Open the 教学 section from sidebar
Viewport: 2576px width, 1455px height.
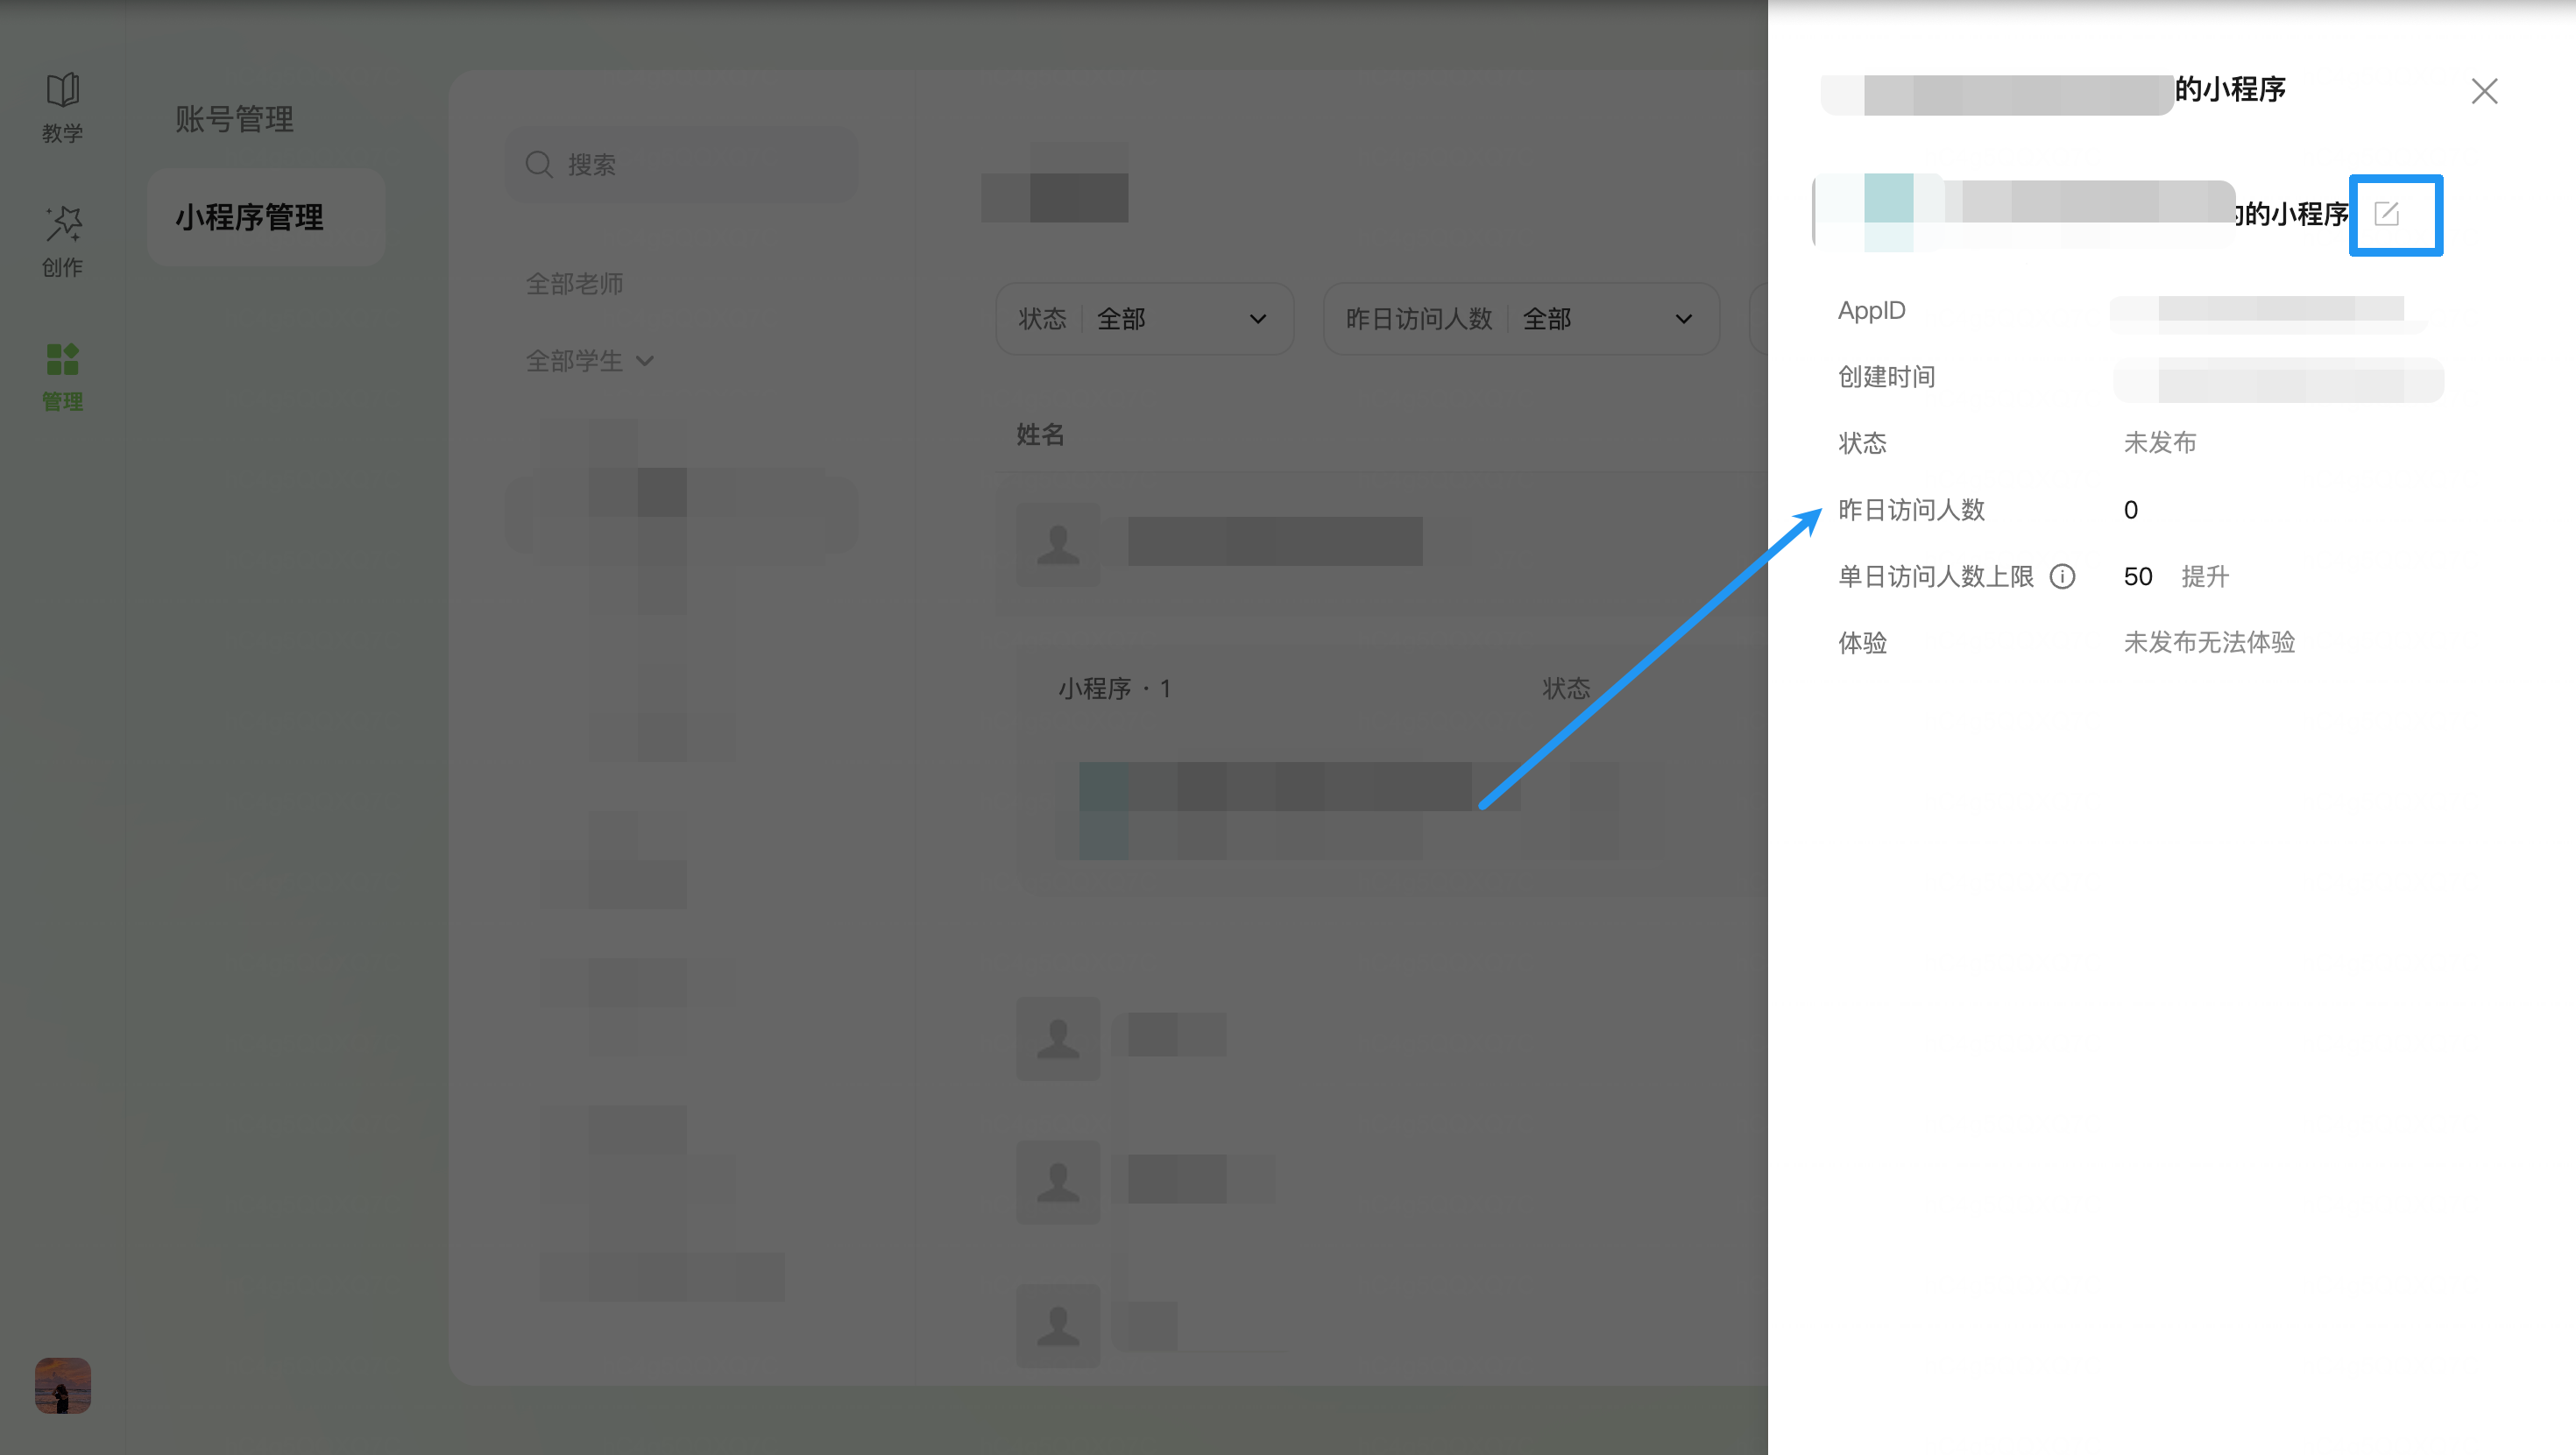click(x=62, y=106)
